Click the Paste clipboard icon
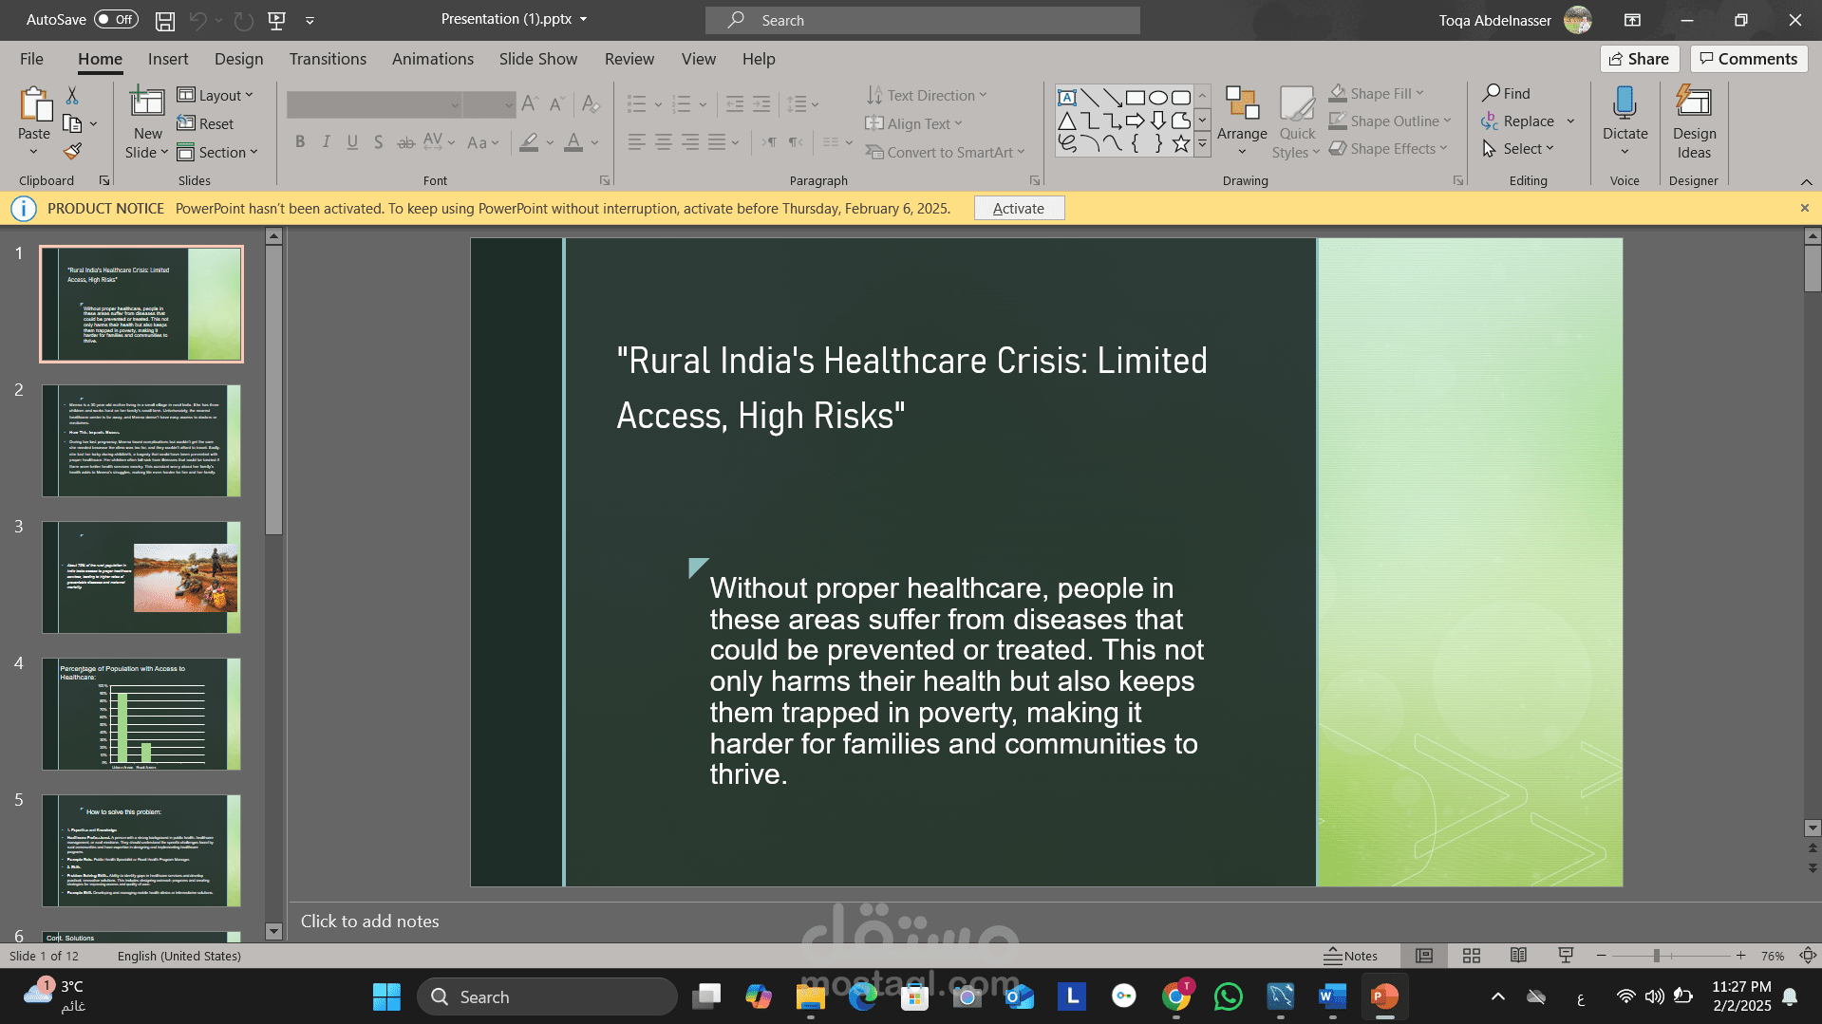1822x1024 pixels. 35,105
